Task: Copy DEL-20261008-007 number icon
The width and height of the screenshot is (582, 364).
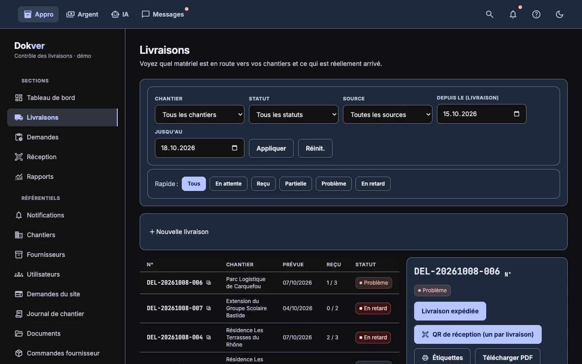Action: 209,308
